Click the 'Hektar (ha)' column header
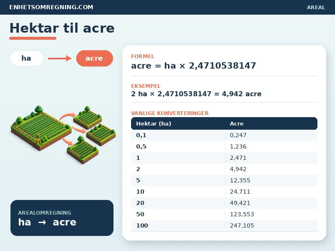The image size is (335, 251). click(154, 123)
